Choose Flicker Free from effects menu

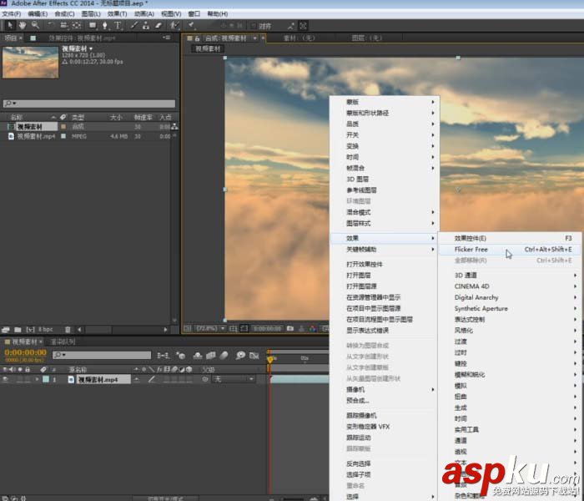click(x=471, y=249)
